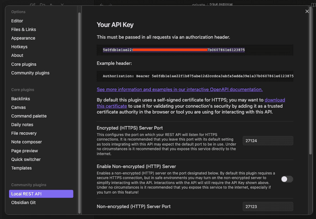The width and height of the screenshot is (316, 219).
Task: Open the Editor settings section
Action: [x=17, y=21]
